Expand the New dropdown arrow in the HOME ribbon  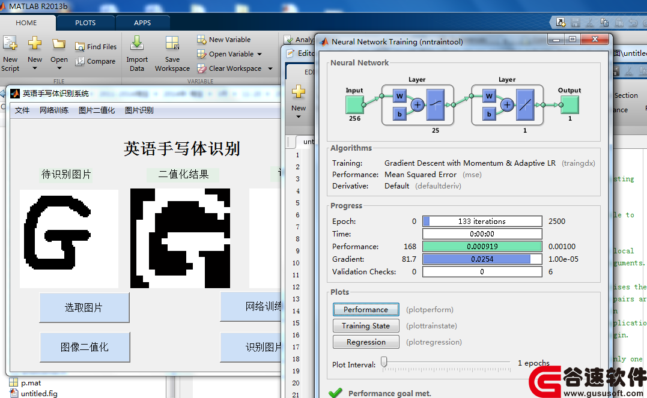pos(35,68)
